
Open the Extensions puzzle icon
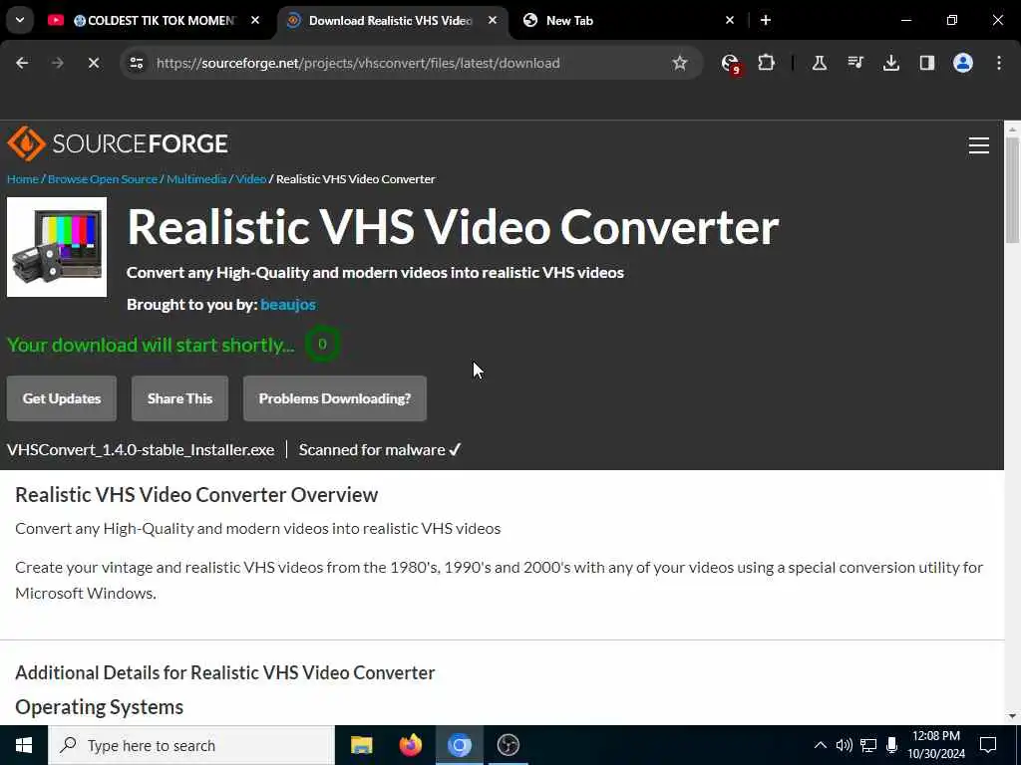767,63
